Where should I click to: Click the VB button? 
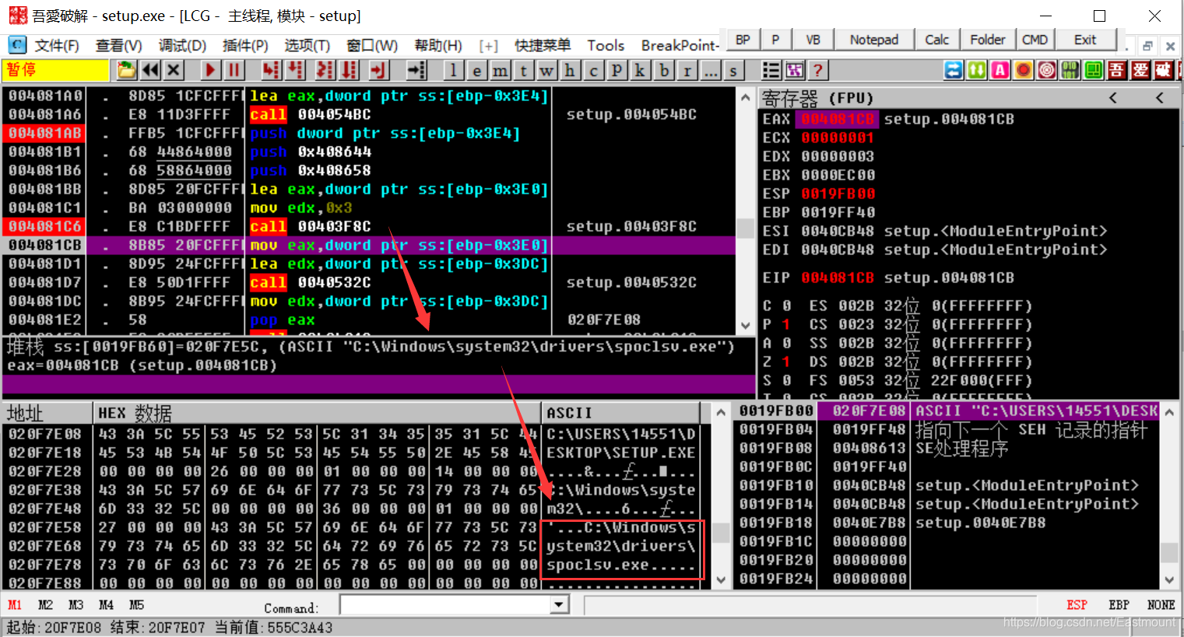coord(813,40)
